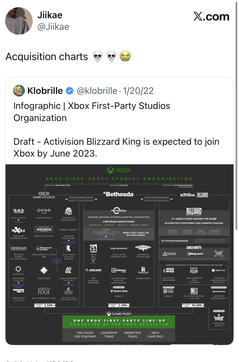The image size is (239, 362).
Task: Select the Mojang Studios logo
Action: click(x=44, y=230)
